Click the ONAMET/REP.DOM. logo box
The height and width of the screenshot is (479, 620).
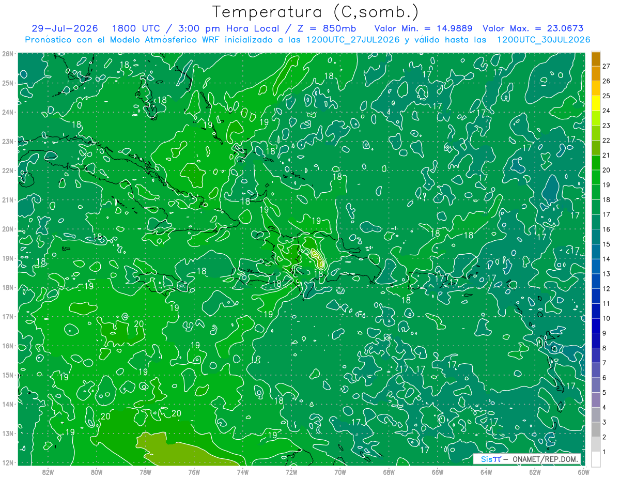[x=526, y=459]
